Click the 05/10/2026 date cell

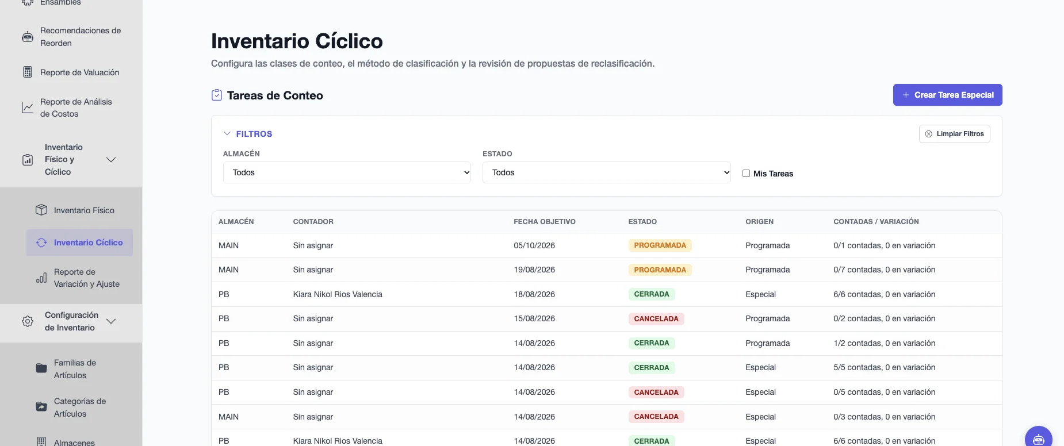tap(534, 245)
